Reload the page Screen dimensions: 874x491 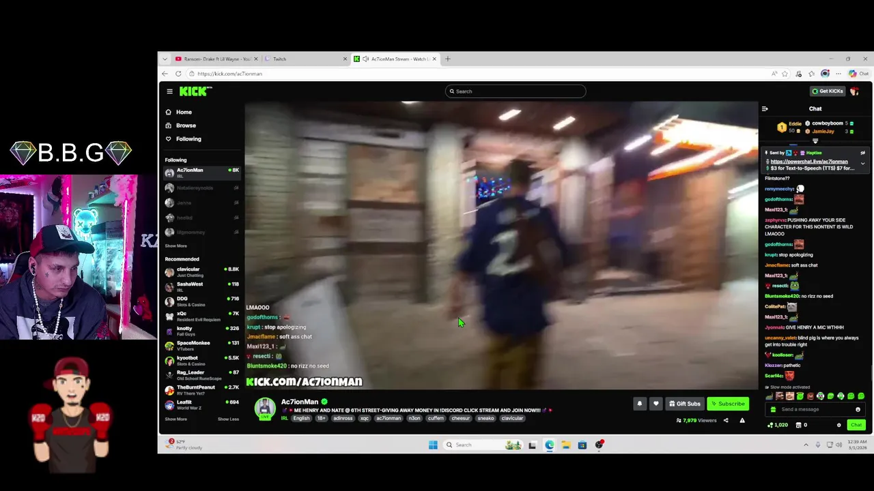tap(178, 74)
